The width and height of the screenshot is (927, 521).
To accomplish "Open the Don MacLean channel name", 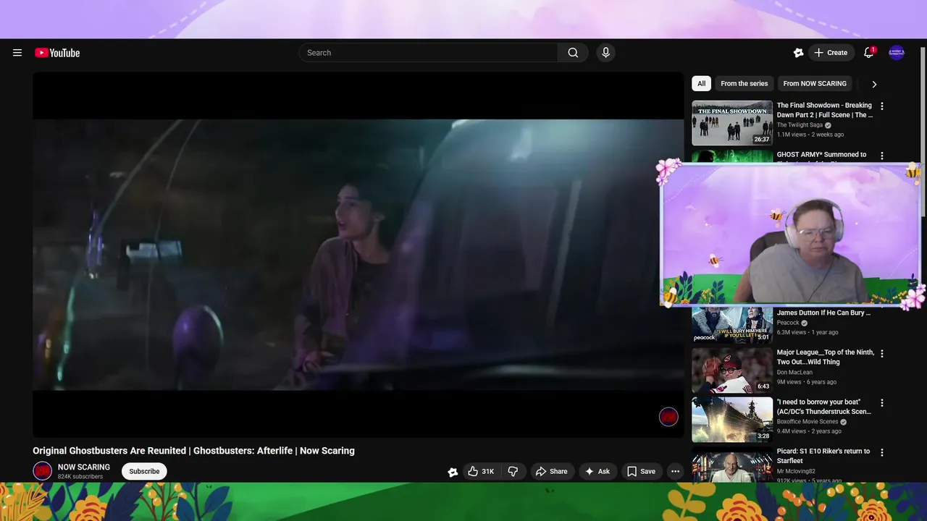I will (796, 372).
